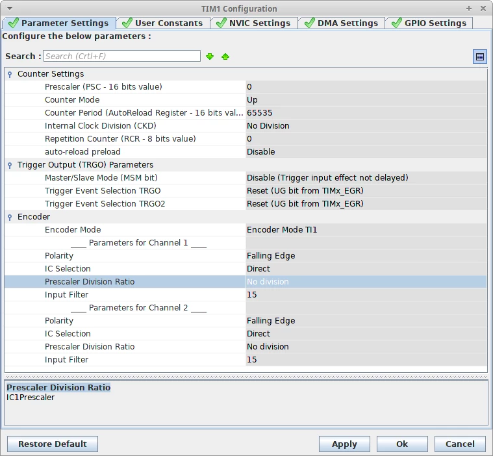Edit Channel 1 Input Filter value 15
Image resolution: width=493 pixels, height=456 pixels.
[x=366, y=295]
